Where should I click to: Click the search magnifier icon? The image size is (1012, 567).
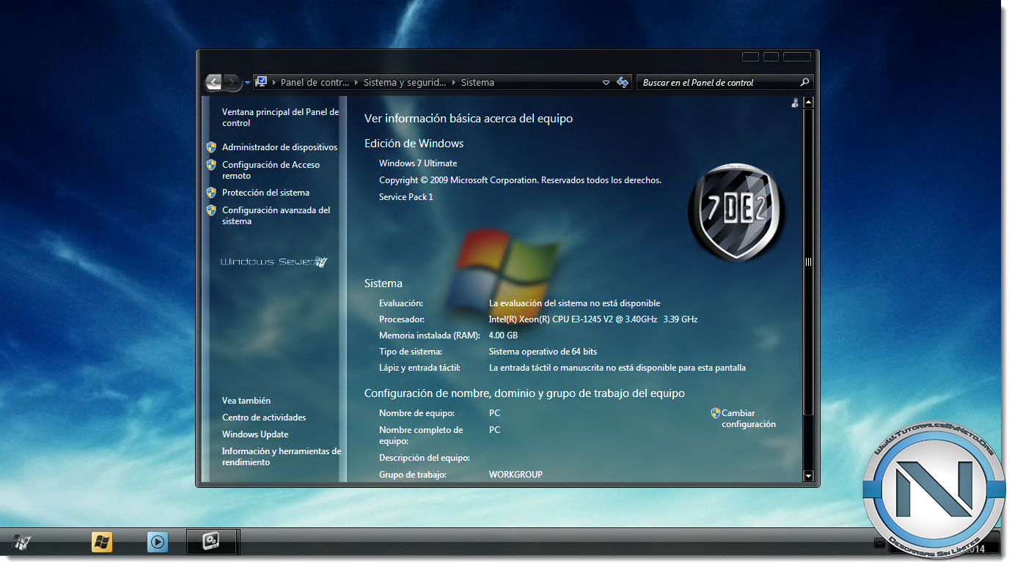point(804,83)
